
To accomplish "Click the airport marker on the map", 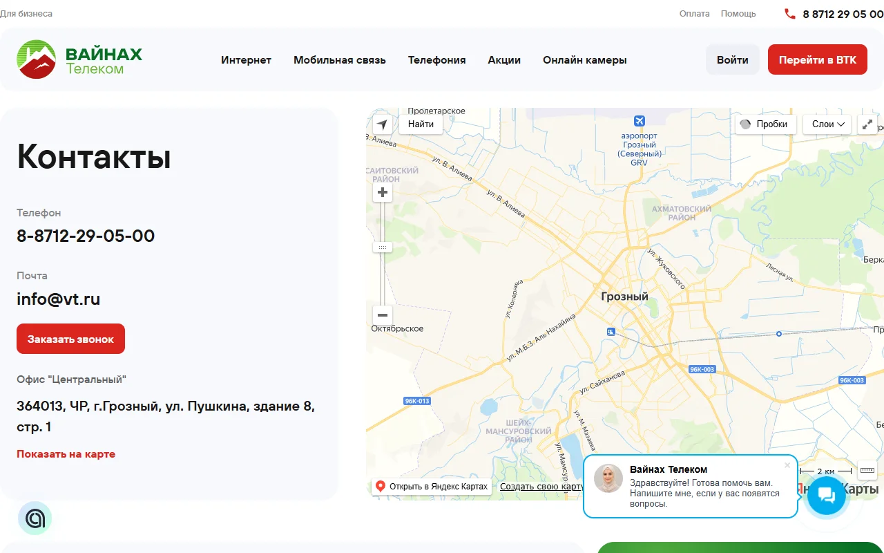I will pos(639,121).
